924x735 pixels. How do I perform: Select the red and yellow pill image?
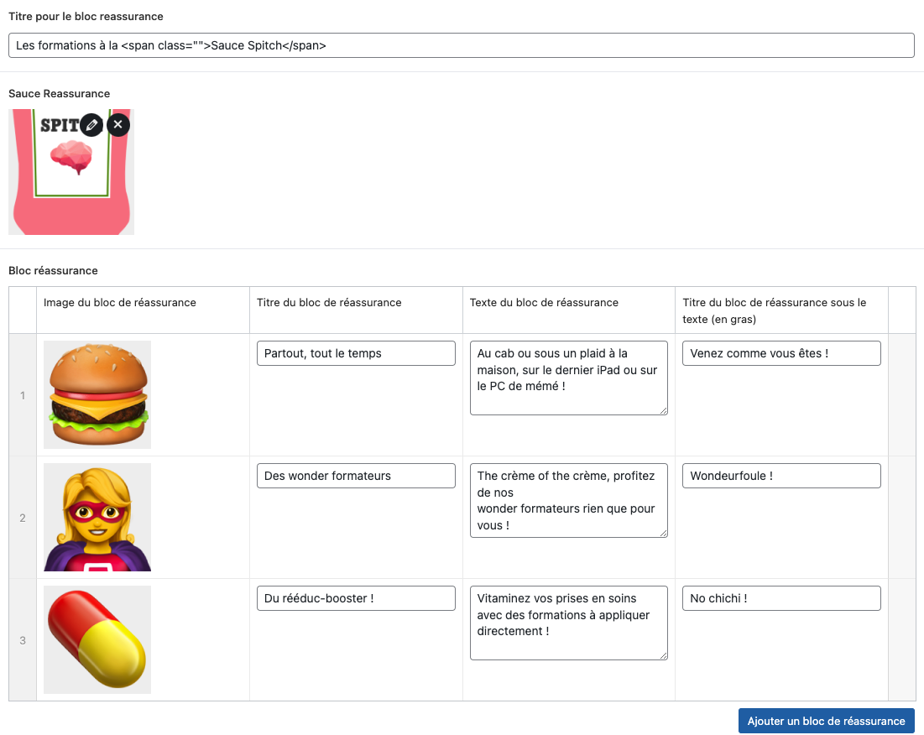click(x=97, y=639)
